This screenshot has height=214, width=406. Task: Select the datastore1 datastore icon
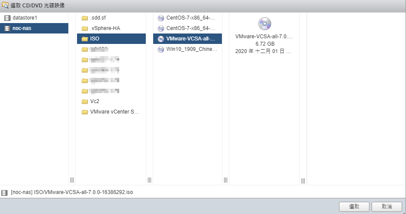click(x=7, y=18)
